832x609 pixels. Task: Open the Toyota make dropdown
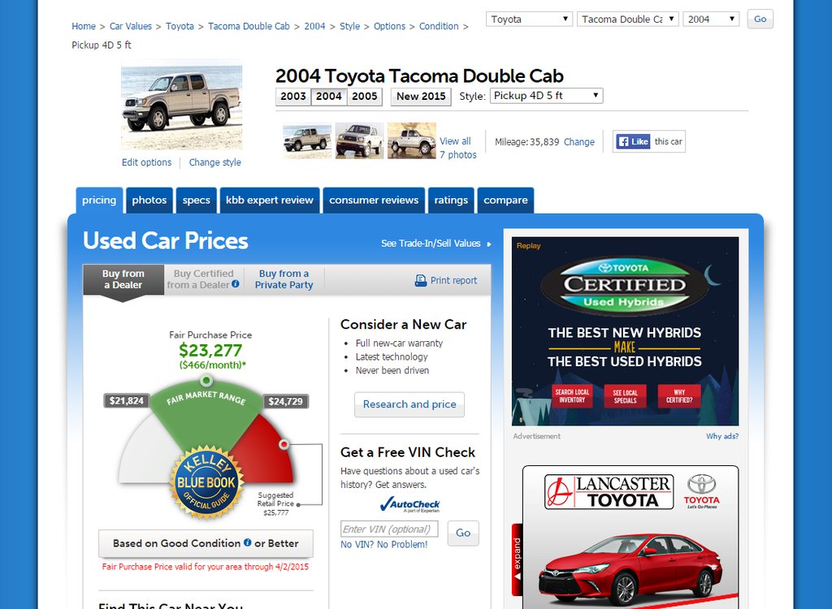click(529, 19)
